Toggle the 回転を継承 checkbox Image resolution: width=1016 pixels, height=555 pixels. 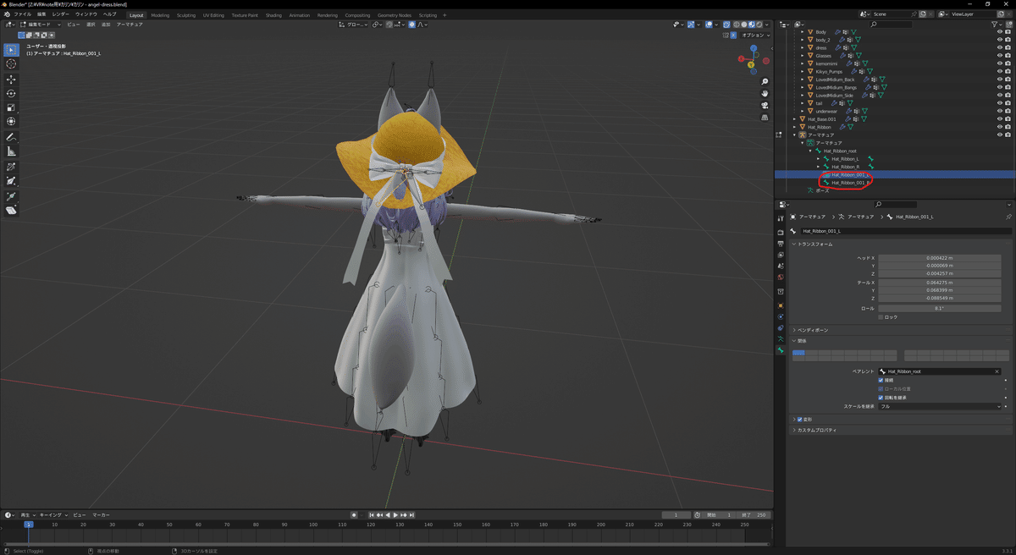[881, 397]
